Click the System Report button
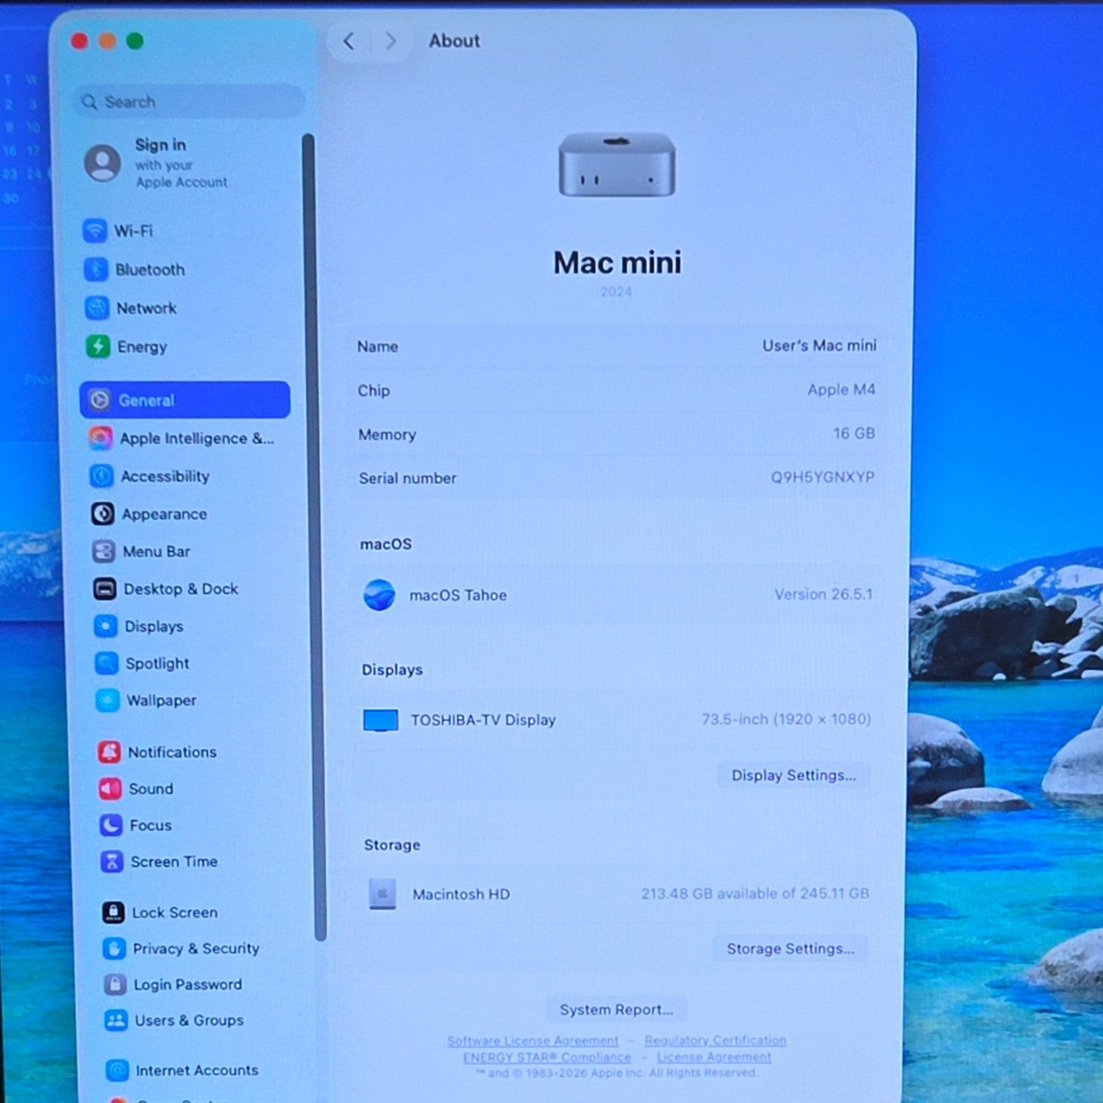 coord(616,1010)
